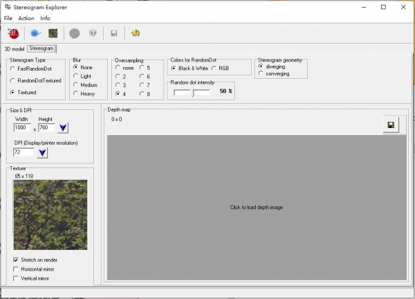This screenshot has width=415, height=299.
Task: Open the size presets dropdown arrow
Action: [63, 128]
